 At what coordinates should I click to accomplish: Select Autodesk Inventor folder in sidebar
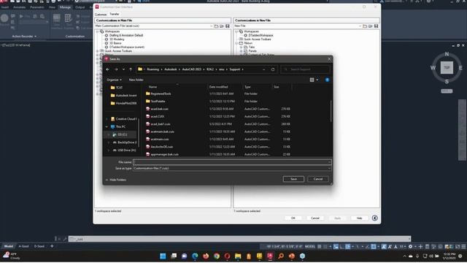click(123, 96)
